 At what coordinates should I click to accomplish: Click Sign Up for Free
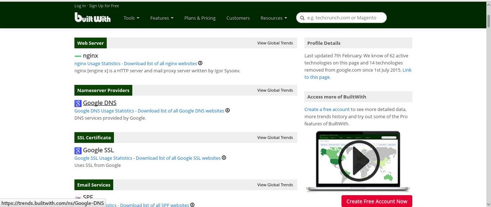coord(104,6)
